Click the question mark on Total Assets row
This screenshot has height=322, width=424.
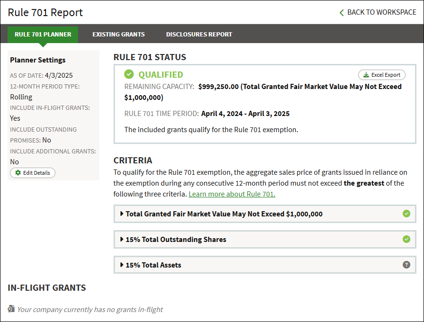click(406, 265)
